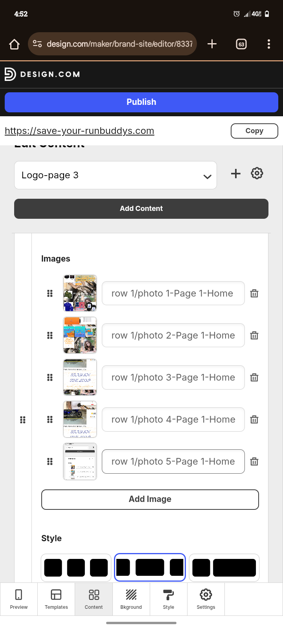Select the three equal columns style

[x=76, y=568]
